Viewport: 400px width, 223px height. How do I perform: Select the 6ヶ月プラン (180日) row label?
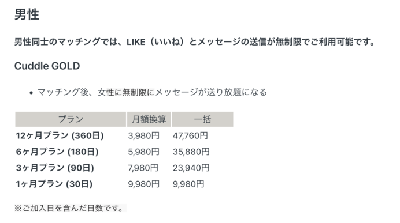pos(57,152)
